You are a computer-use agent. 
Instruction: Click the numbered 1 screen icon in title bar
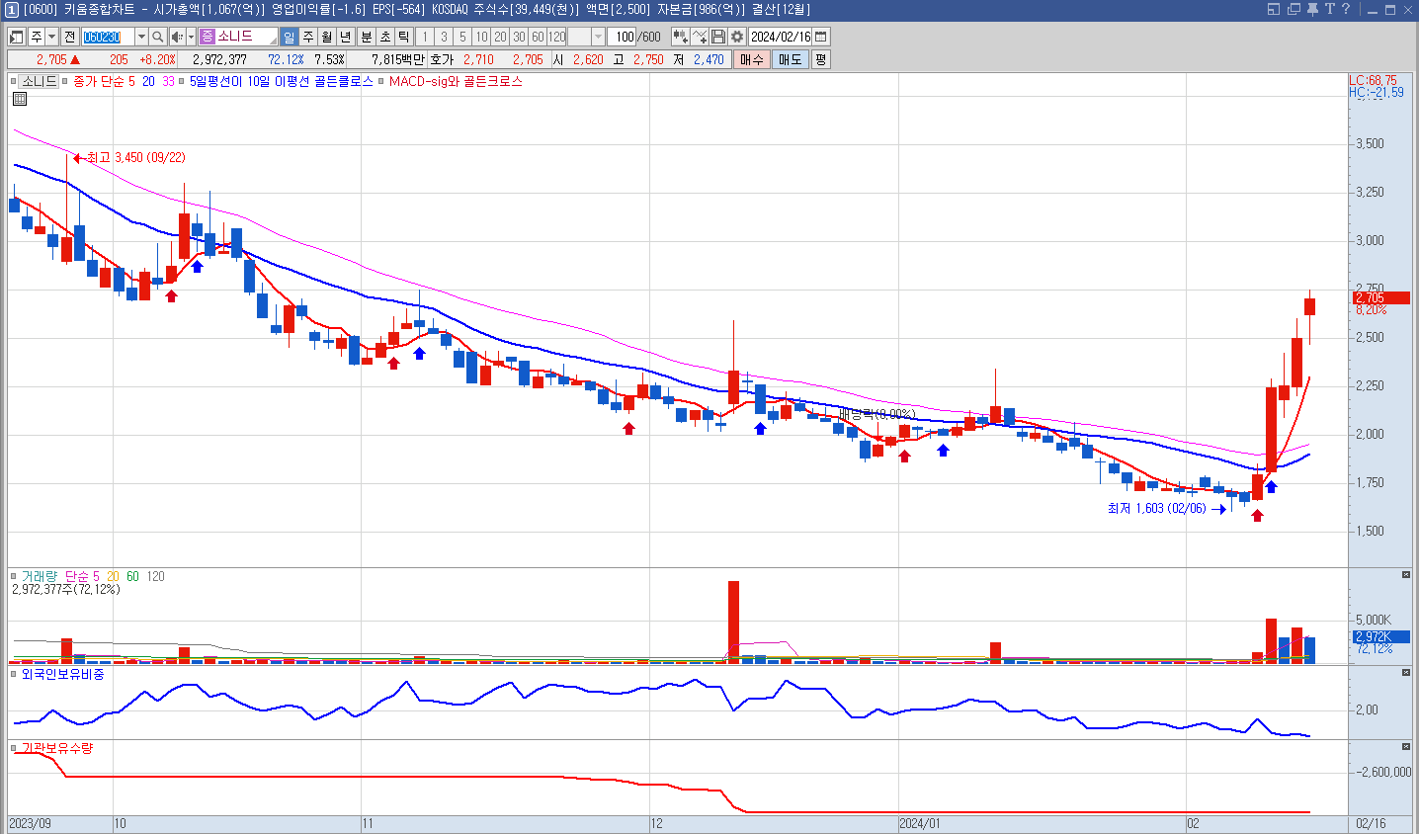tap(11, 9)
